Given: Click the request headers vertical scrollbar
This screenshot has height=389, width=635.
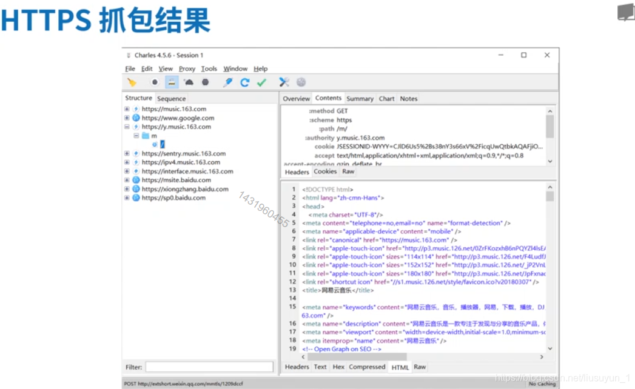Looking at the screenshot, I should (550, 136).
